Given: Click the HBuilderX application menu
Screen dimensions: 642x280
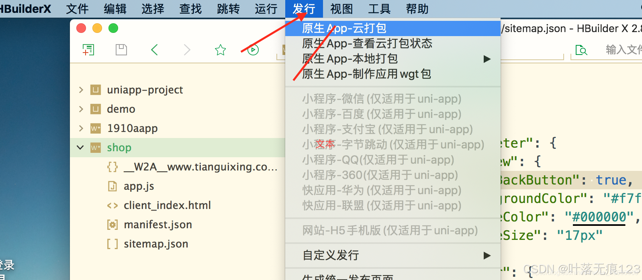Looking at the screenshot, I should pyautogui.click(x=26, y=8).
